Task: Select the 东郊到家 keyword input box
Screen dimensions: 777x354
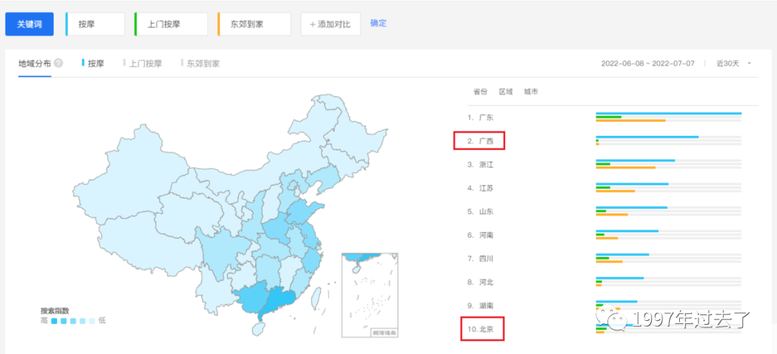Action: pyautogui.click(x=254, y=24)
